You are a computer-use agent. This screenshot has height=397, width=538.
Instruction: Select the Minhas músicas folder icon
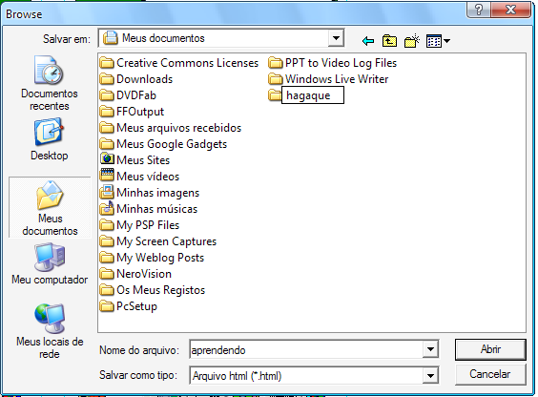[x=107, y=209]
